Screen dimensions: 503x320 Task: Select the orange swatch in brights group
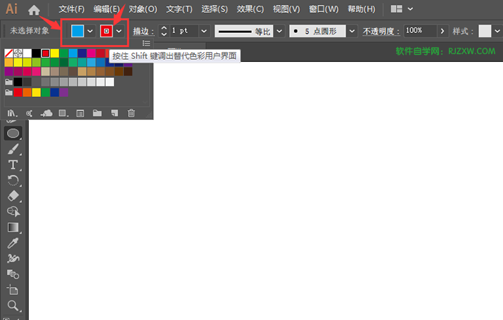click(27, 93)
